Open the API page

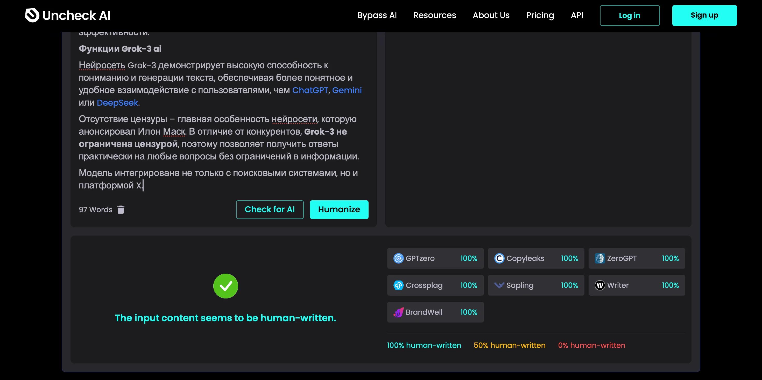coord(577,15)
